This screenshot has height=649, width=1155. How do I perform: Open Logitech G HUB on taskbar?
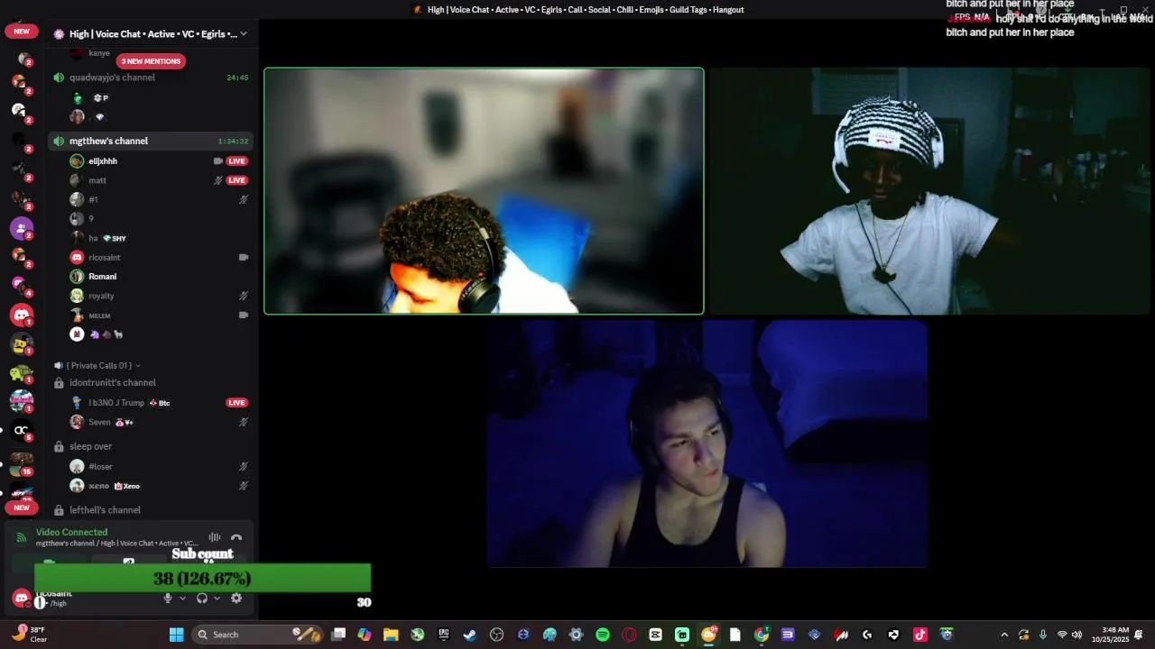tap(868, 635)
